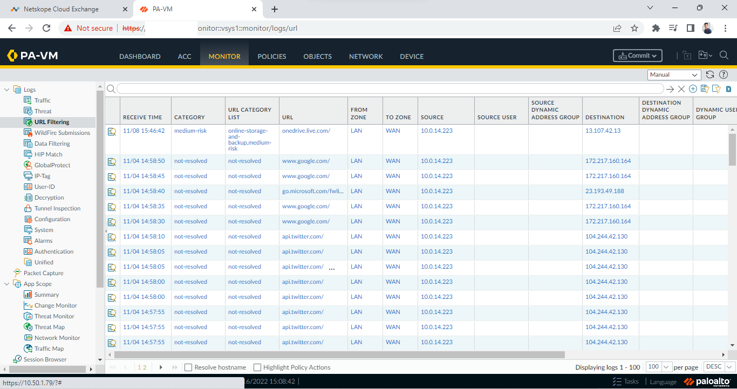Viewport: 737px width, 389px height.
Task: Click the Load Filter icon
Action: 716,89
